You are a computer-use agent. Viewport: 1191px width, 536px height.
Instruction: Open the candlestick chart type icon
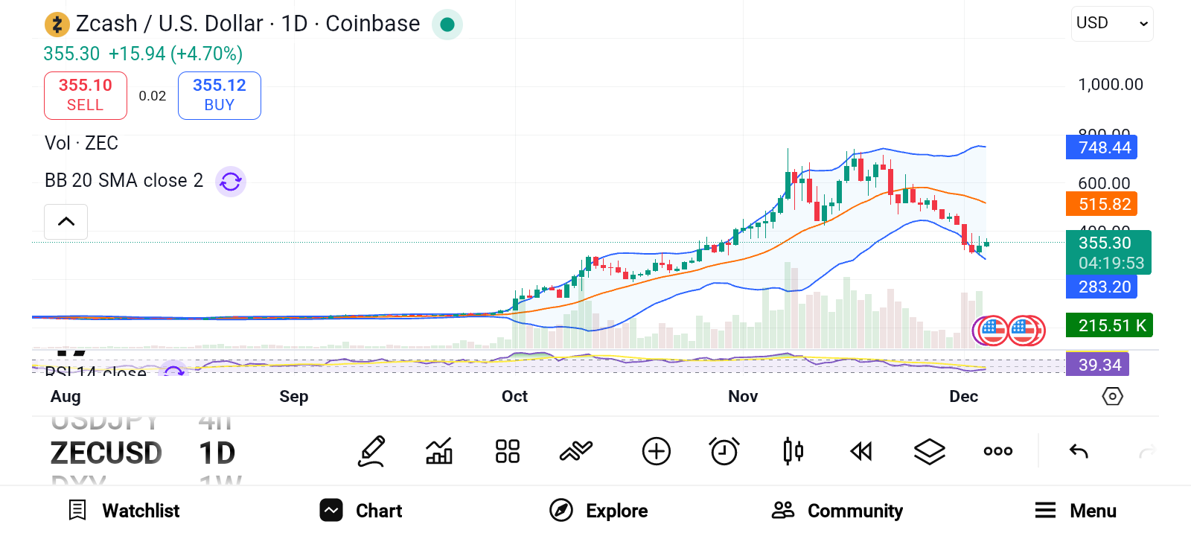tap(793, 451)
